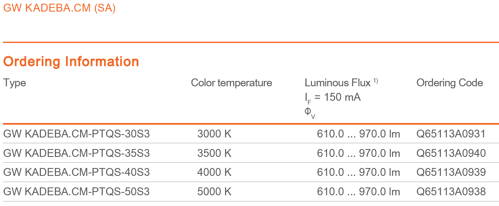Click ordering code Q65113A0940
This screenshot has height=206, width=499.
pyautogui.click(x=451, y=153)
